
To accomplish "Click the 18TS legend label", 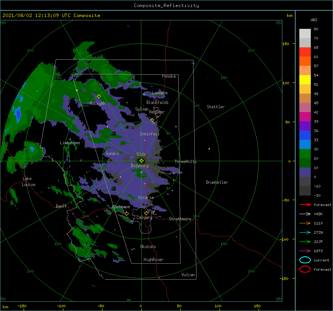I will [x=318, y=251].
